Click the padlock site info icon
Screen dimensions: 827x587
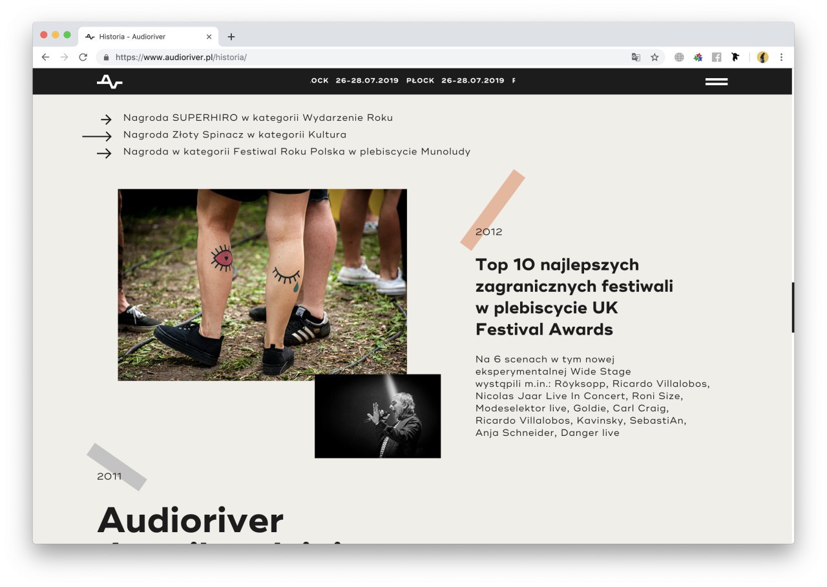(x=107, y=57)
